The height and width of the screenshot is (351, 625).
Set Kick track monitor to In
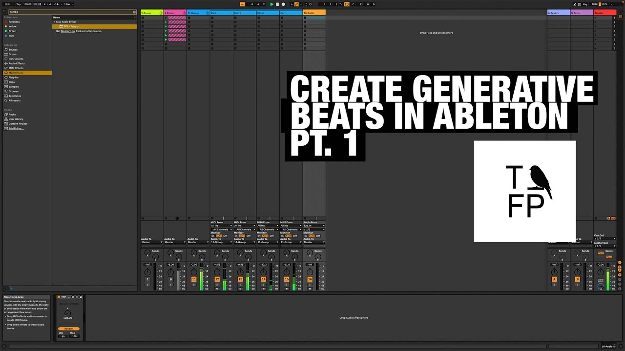pyautogui.click(x=213, y=236)
